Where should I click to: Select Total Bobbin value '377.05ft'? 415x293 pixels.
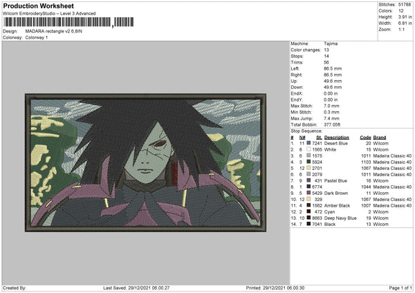tap(332, 124)
